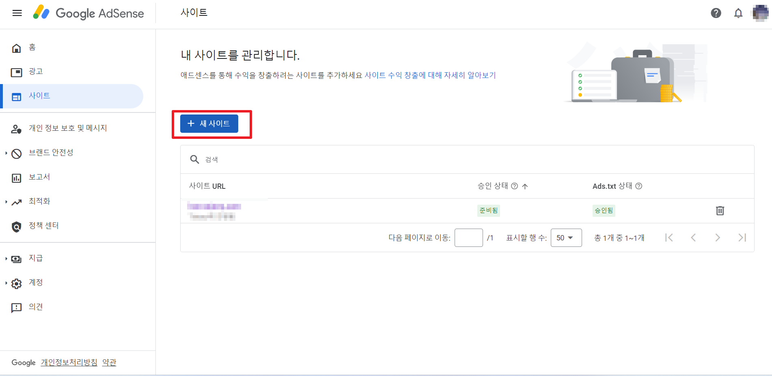This screenshot has width=772, height=376.
Task: Select the 홈 home icon in sidebar
Action: 16,47
